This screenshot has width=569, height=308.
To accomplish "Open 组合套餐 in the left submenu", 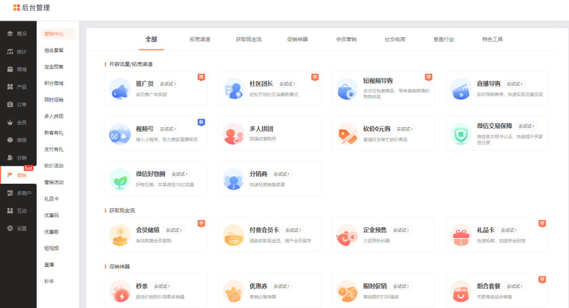I will [54, 50].
